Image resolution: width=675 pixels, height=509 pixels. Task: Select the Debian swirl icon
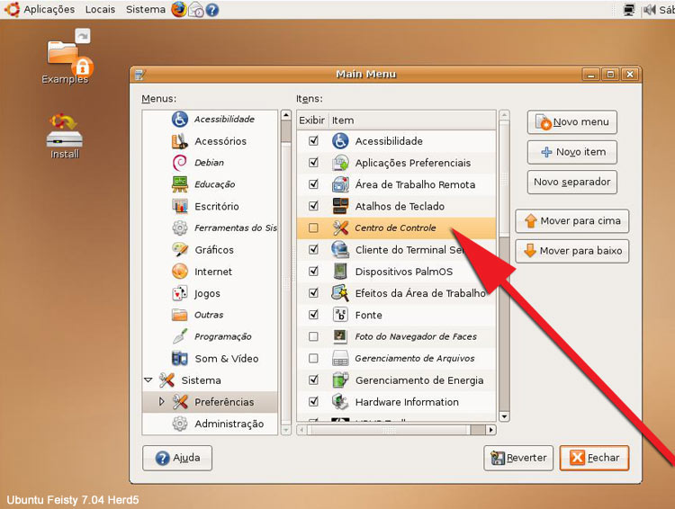pyautogui.click(x=179, y=163)
